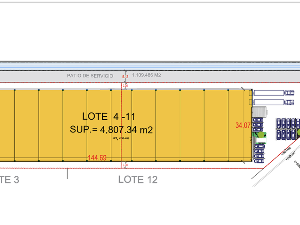The height and width of the screenshot is (225, 300).
Task: Select the partially visible LOTE 3 label
Action: [9, 180]
